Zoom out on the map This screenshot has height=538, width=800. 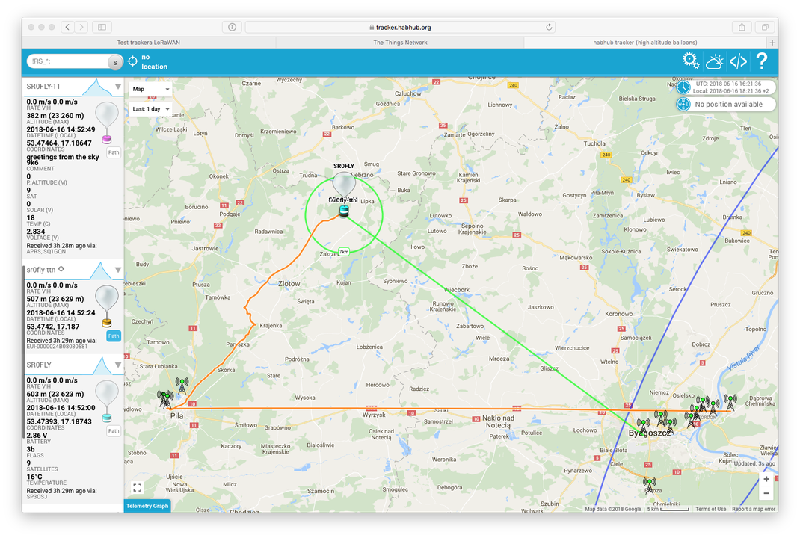pos(766,493)
